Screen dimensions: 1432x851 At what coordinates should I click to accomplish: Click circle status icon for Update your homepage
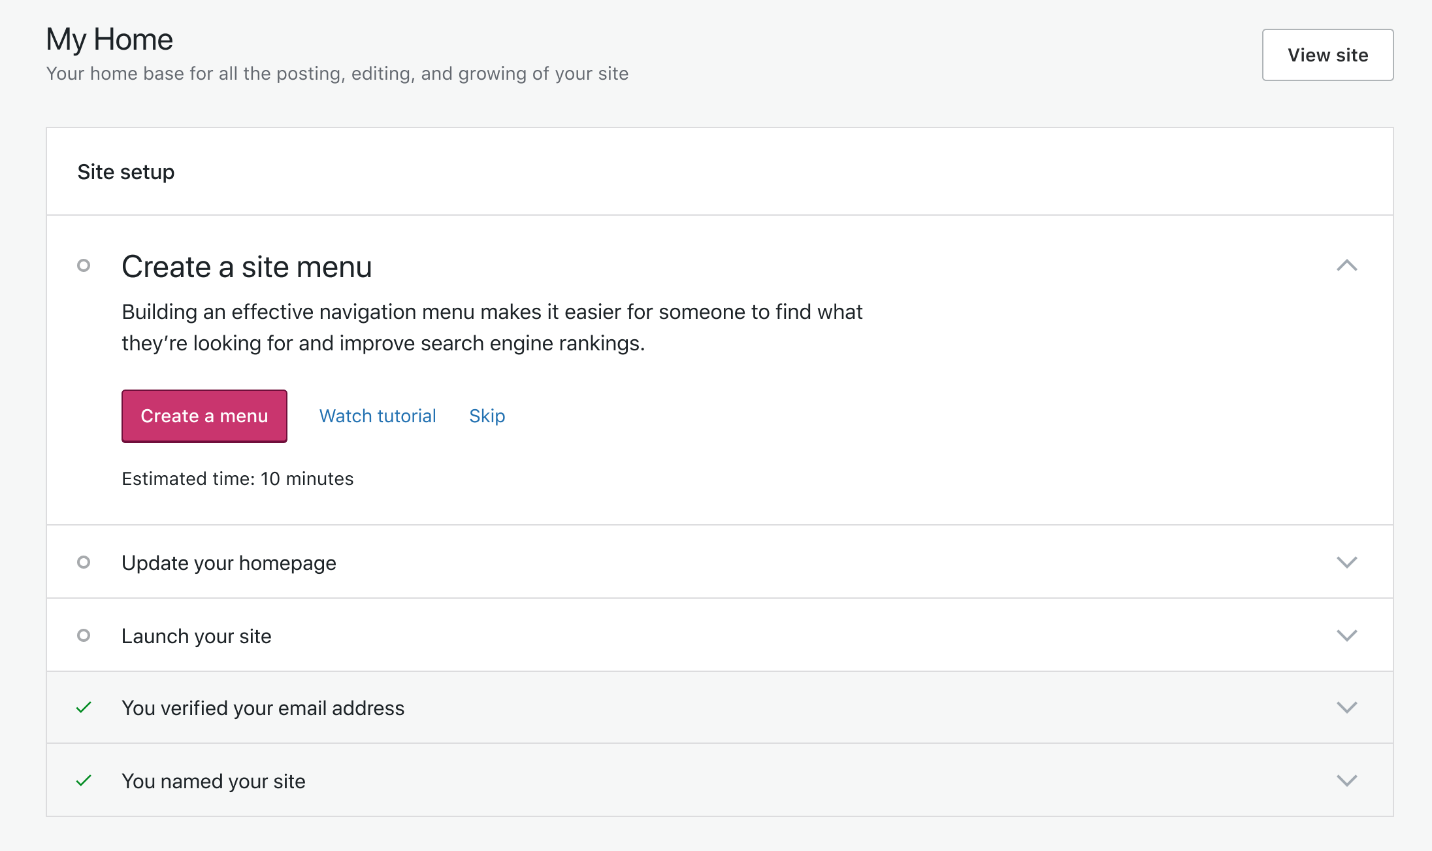point(84,562)
